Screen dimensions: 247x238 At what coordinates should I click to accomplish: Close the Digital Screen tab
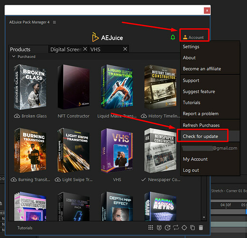[85, 49]
